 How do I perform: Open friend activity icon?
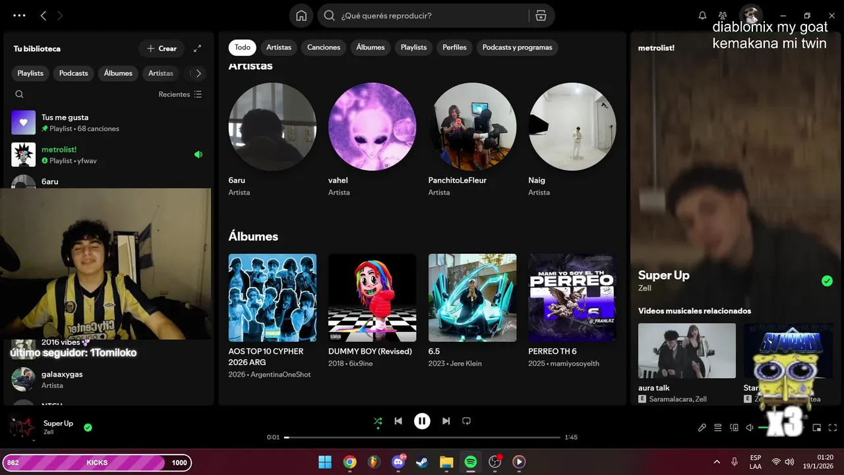(723, 15)
